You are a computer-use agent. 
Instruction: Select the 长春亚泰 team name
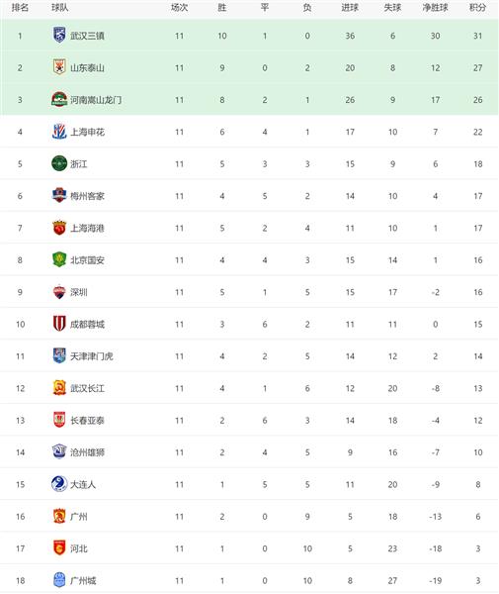coord(87,420)
